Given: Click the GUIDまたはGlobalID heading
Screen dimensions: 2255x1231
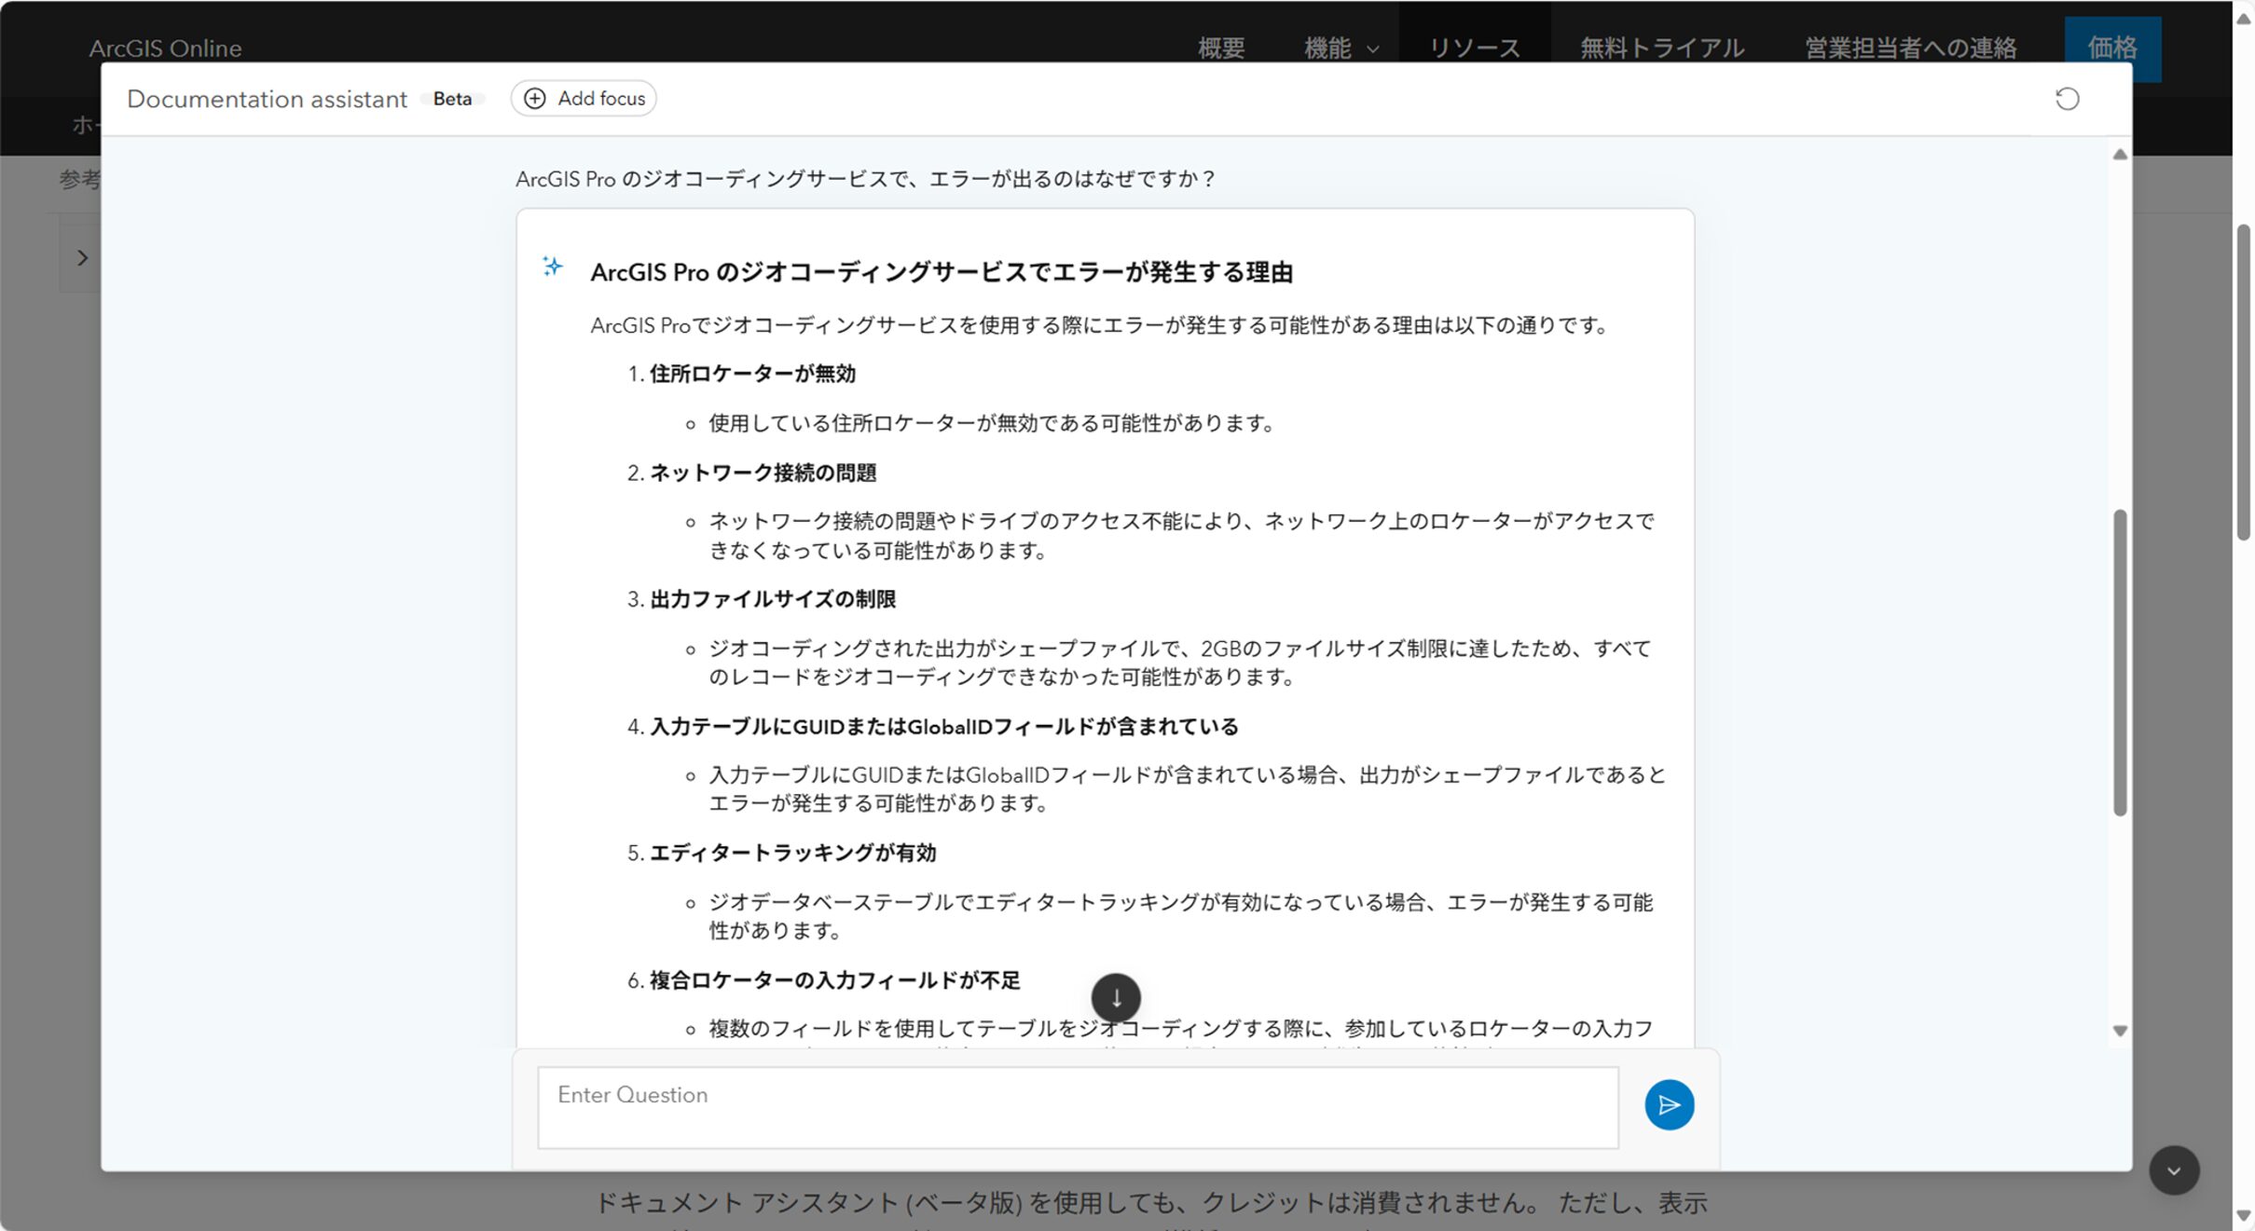Looking at the screenshot, I should tap(943, 727).
